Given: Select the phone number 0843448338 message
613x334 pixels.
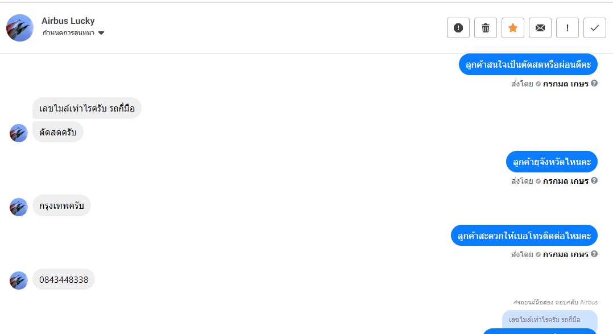Looking at the screenshot, I should click(64, 279).
